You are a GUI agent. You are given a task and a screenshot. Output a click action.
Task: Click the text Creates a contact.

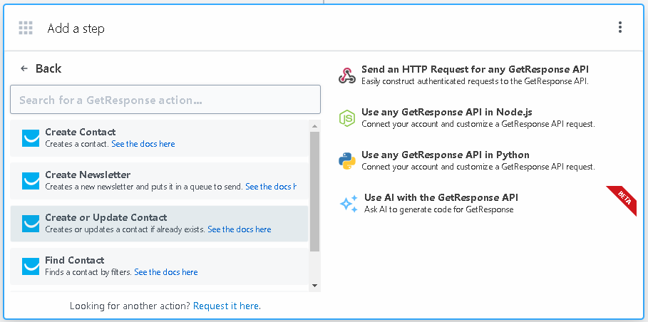click(77, 144)
